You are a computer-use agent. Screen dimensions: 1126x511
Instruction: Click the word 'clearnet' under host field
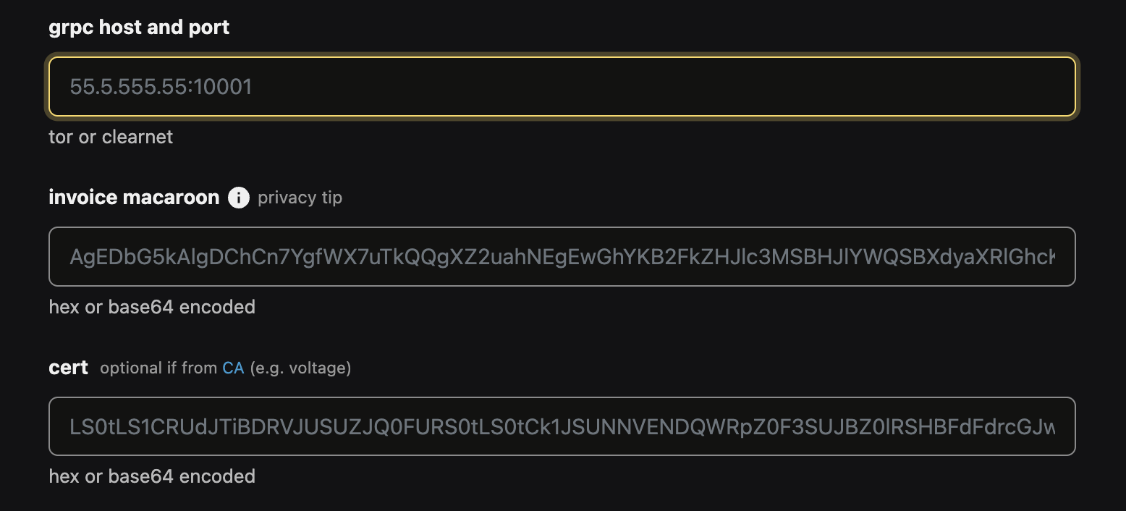[x=137, y=137]
